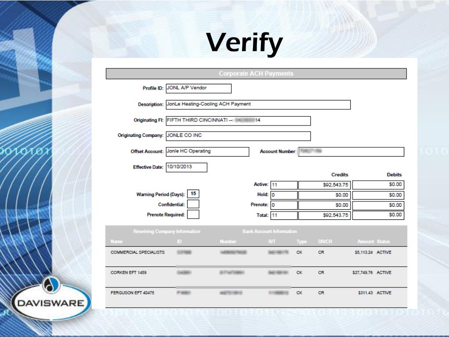Screen dimensions: 449x337
Task: Click CK type in COMMERCIAL SPECIALISTS row
Action: [299, 252]
